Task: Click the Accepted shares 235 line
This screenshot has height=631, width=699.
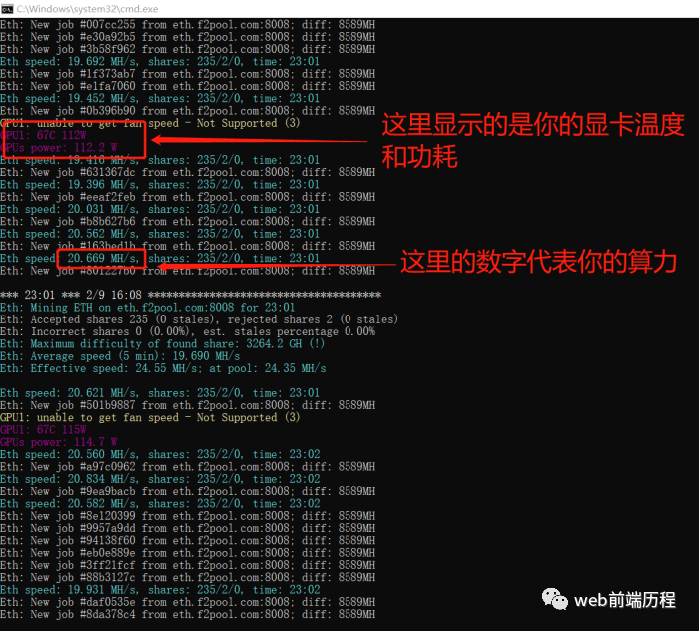Action: (198, 319)
